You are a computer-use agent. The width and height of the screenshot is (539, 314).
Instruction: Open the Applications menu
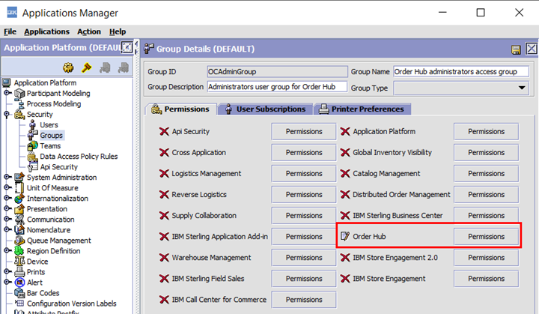(x=46, y=31)
